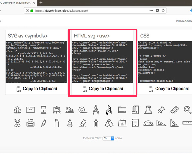
Task: Click the browser address bar URL
Action: [x=61, y=11]
